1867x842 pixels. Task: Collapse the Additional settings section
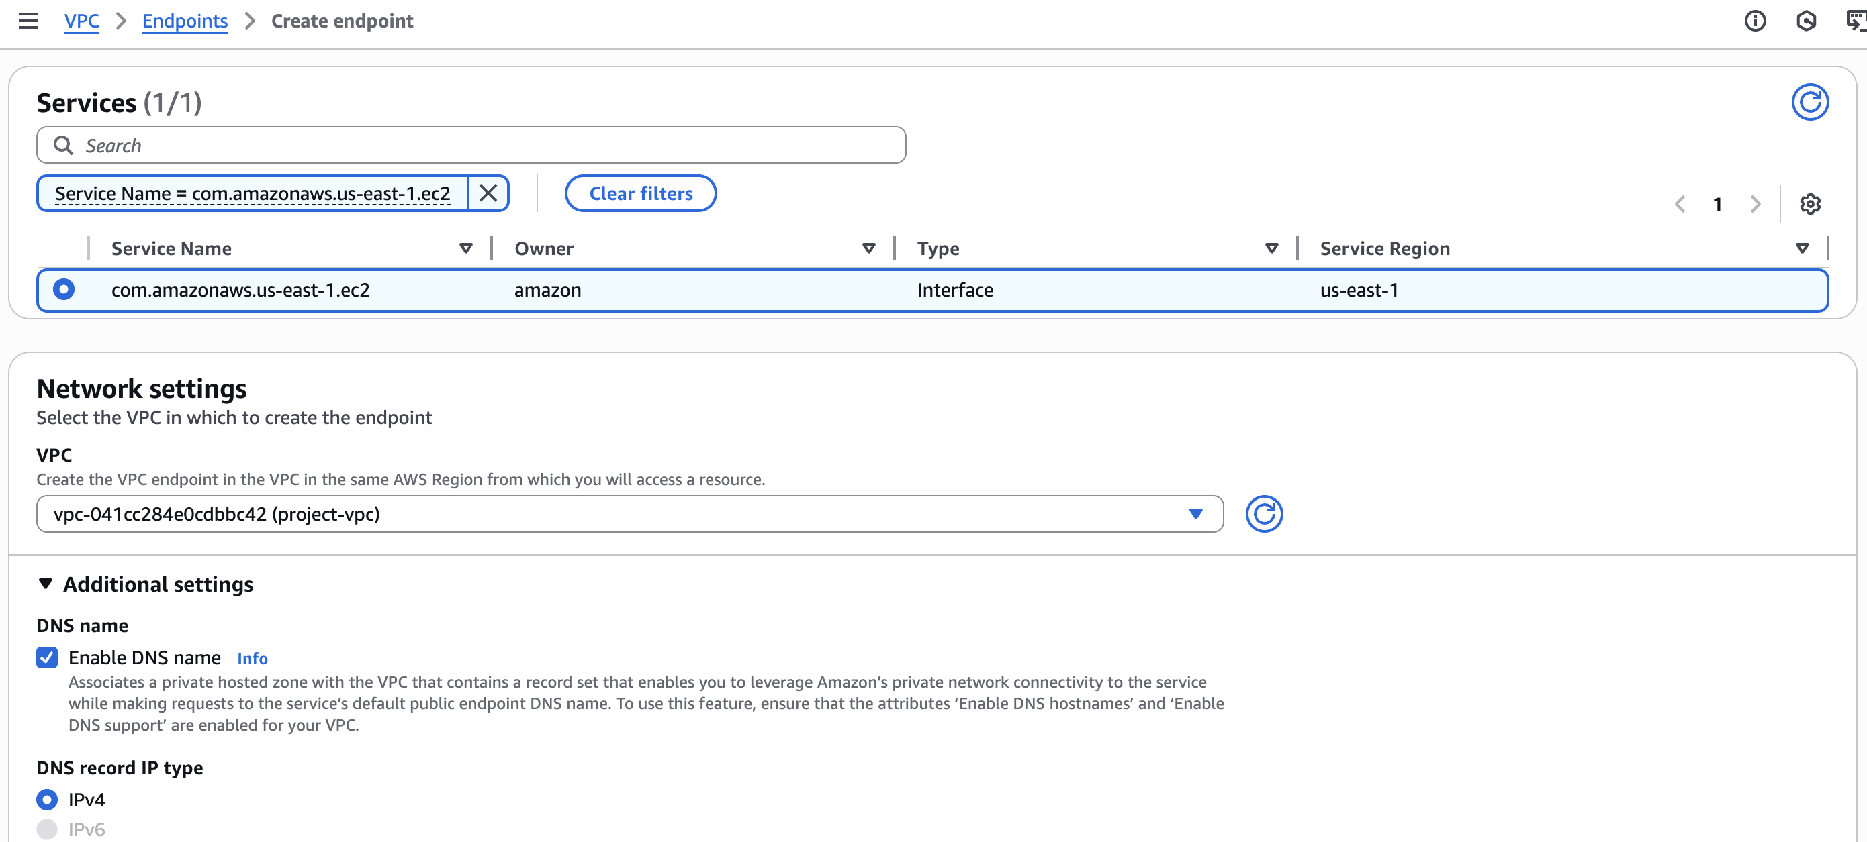coord(46,584)
